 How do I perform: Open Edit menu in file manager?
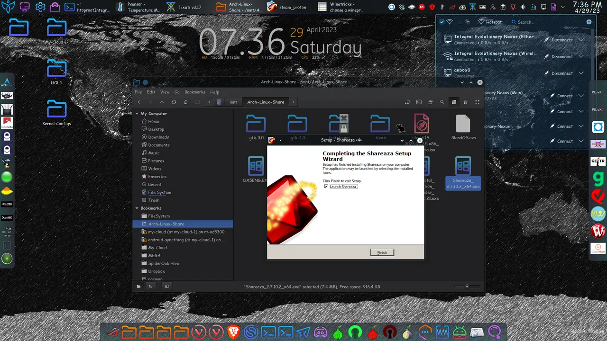pyautogui.click(x=151, y=92)
